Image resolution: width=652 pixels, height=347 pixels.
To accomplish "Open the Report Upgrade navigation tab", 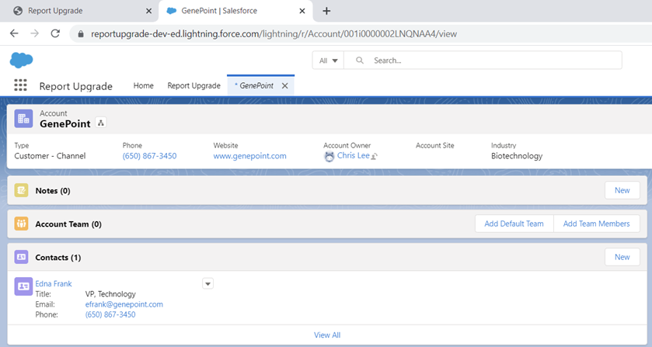I will [194, 85].
